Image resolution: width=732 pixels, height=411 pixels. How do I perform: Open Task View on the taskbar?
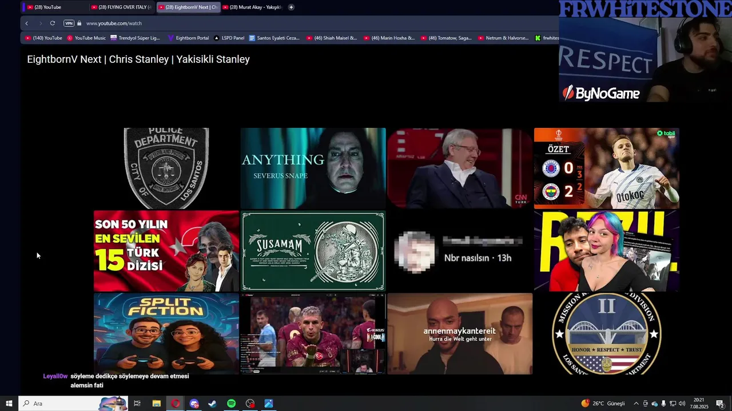[x=137, y=404]
